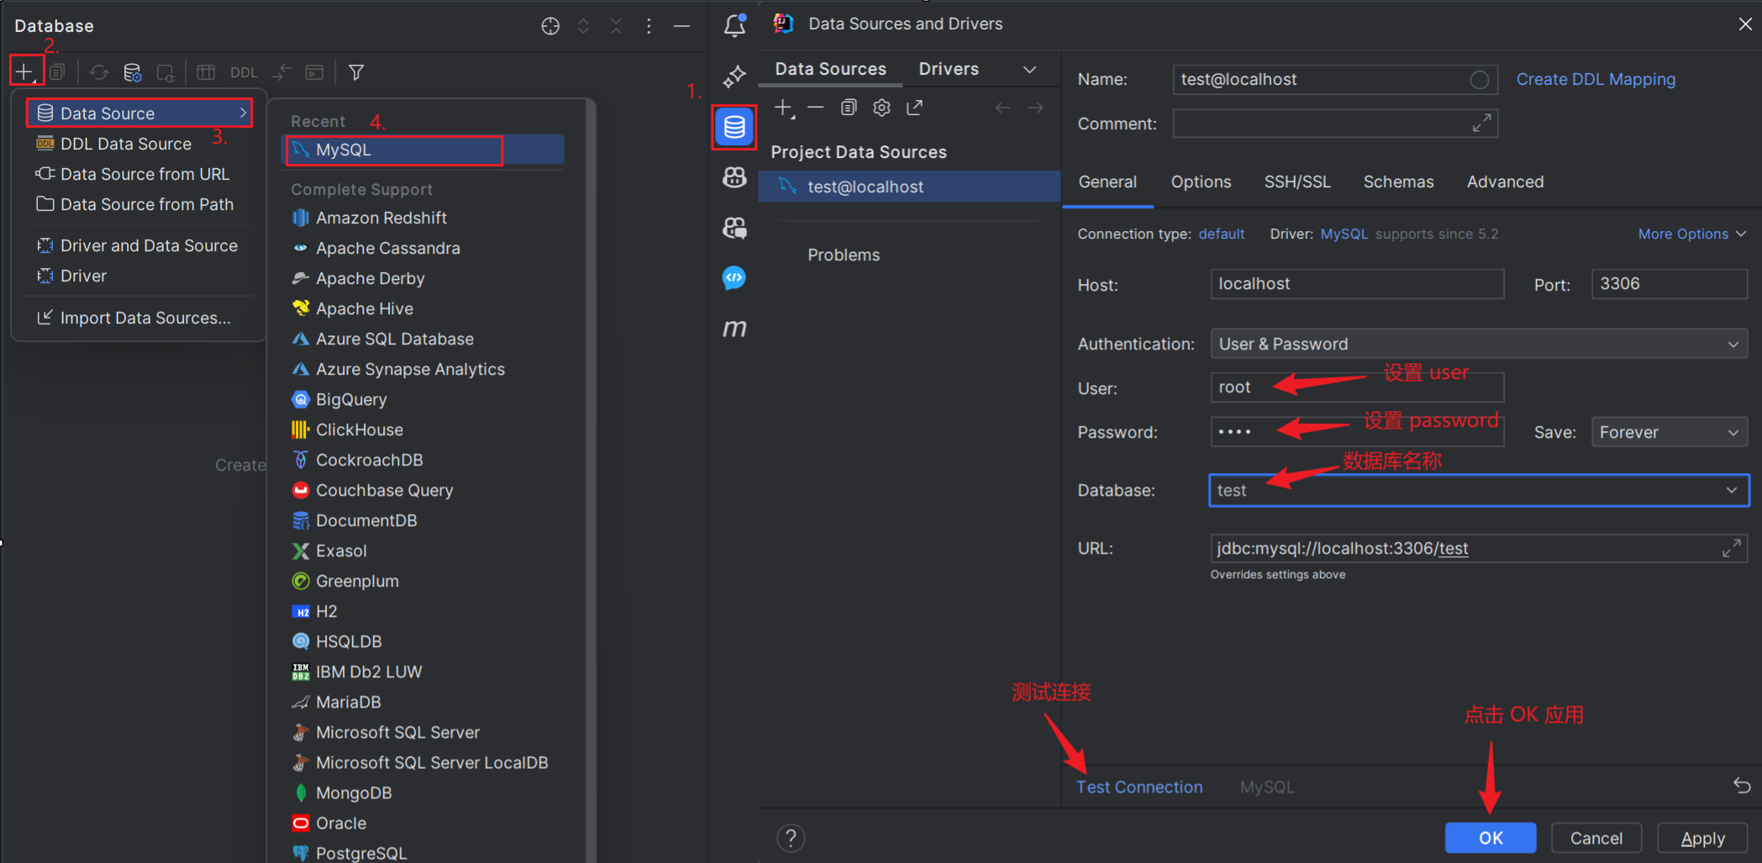This screenshot has width=1762, height=863.
Task: Open the Advanced tab
Action: click(x=1505, y=182)
